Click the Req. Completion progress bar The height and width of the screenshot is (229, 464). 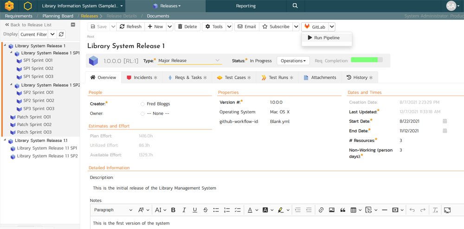[367, 60]
